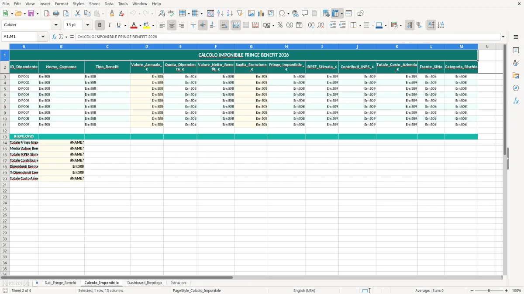Format as Percent
The width and height of the screenshot is (524, 294).
(280, 25)
